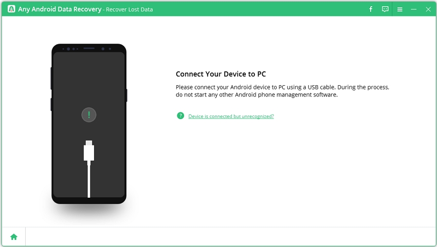
Task: Click the 'Connect Your Device to PC' heading
Action: [x=221, y=74]
